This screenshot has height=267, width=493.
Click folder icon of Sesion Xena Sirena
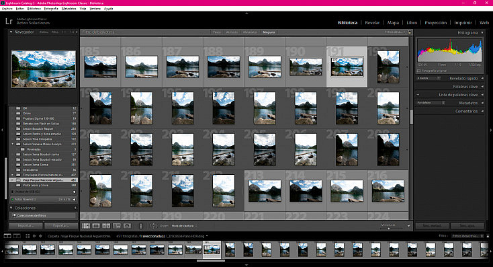click(18, 165)
